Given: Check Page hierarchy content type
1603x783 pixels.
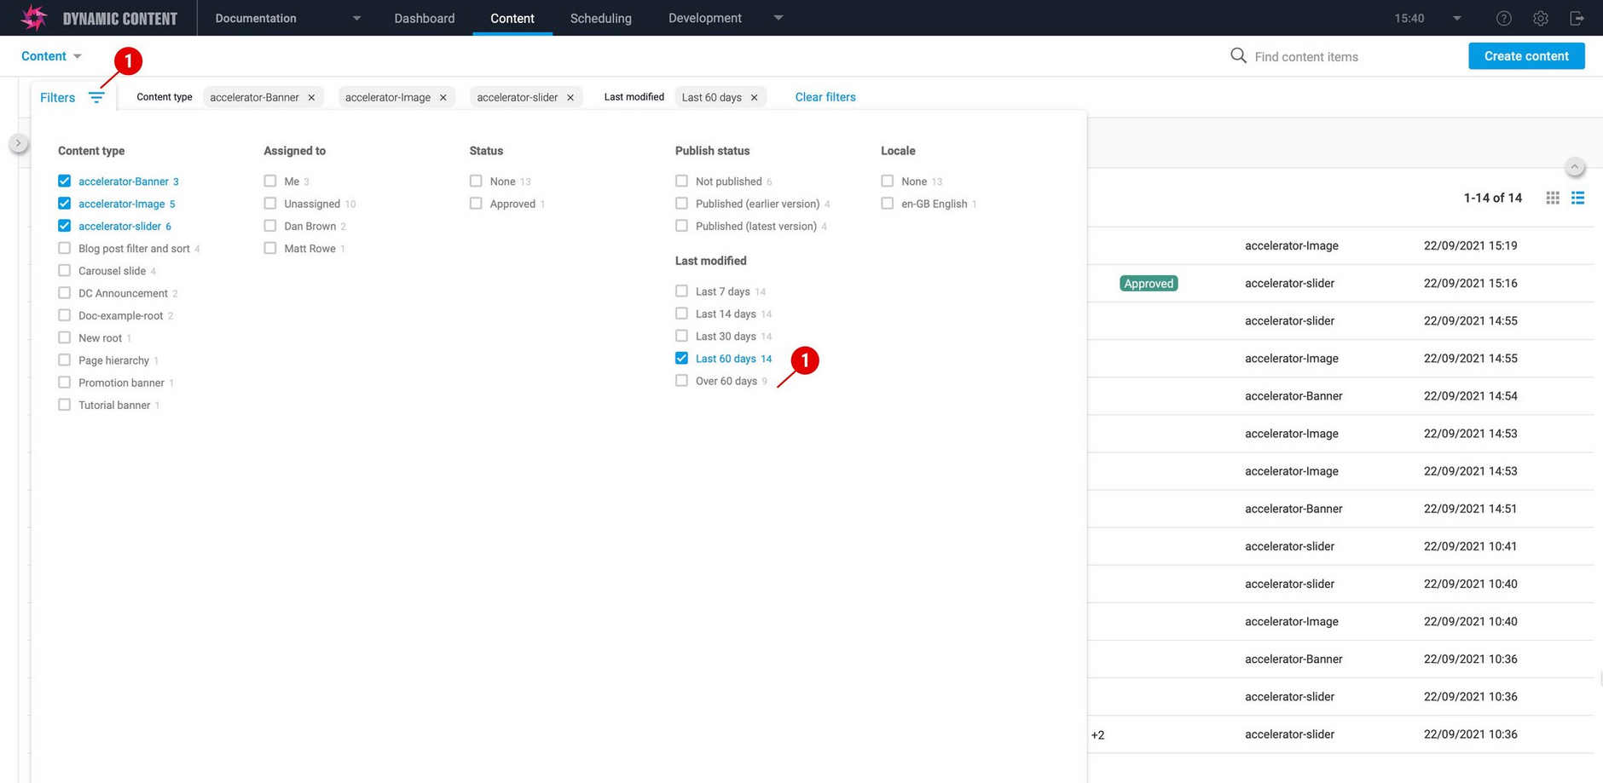Looking at the screenshot, I should pos(64,360).
